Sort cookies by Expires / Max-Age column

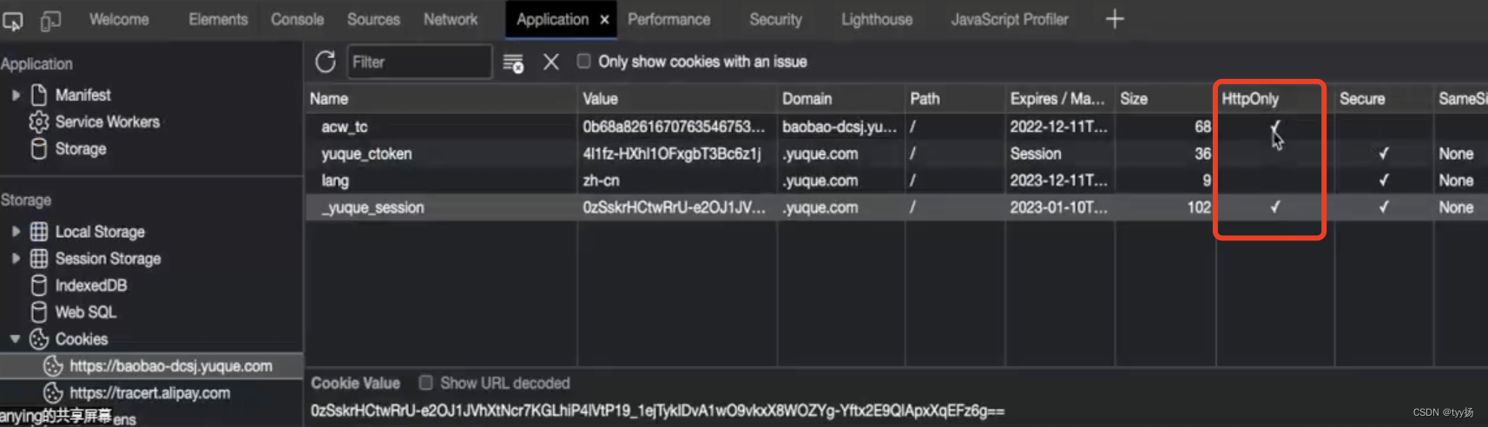[x=1060, y=99]
